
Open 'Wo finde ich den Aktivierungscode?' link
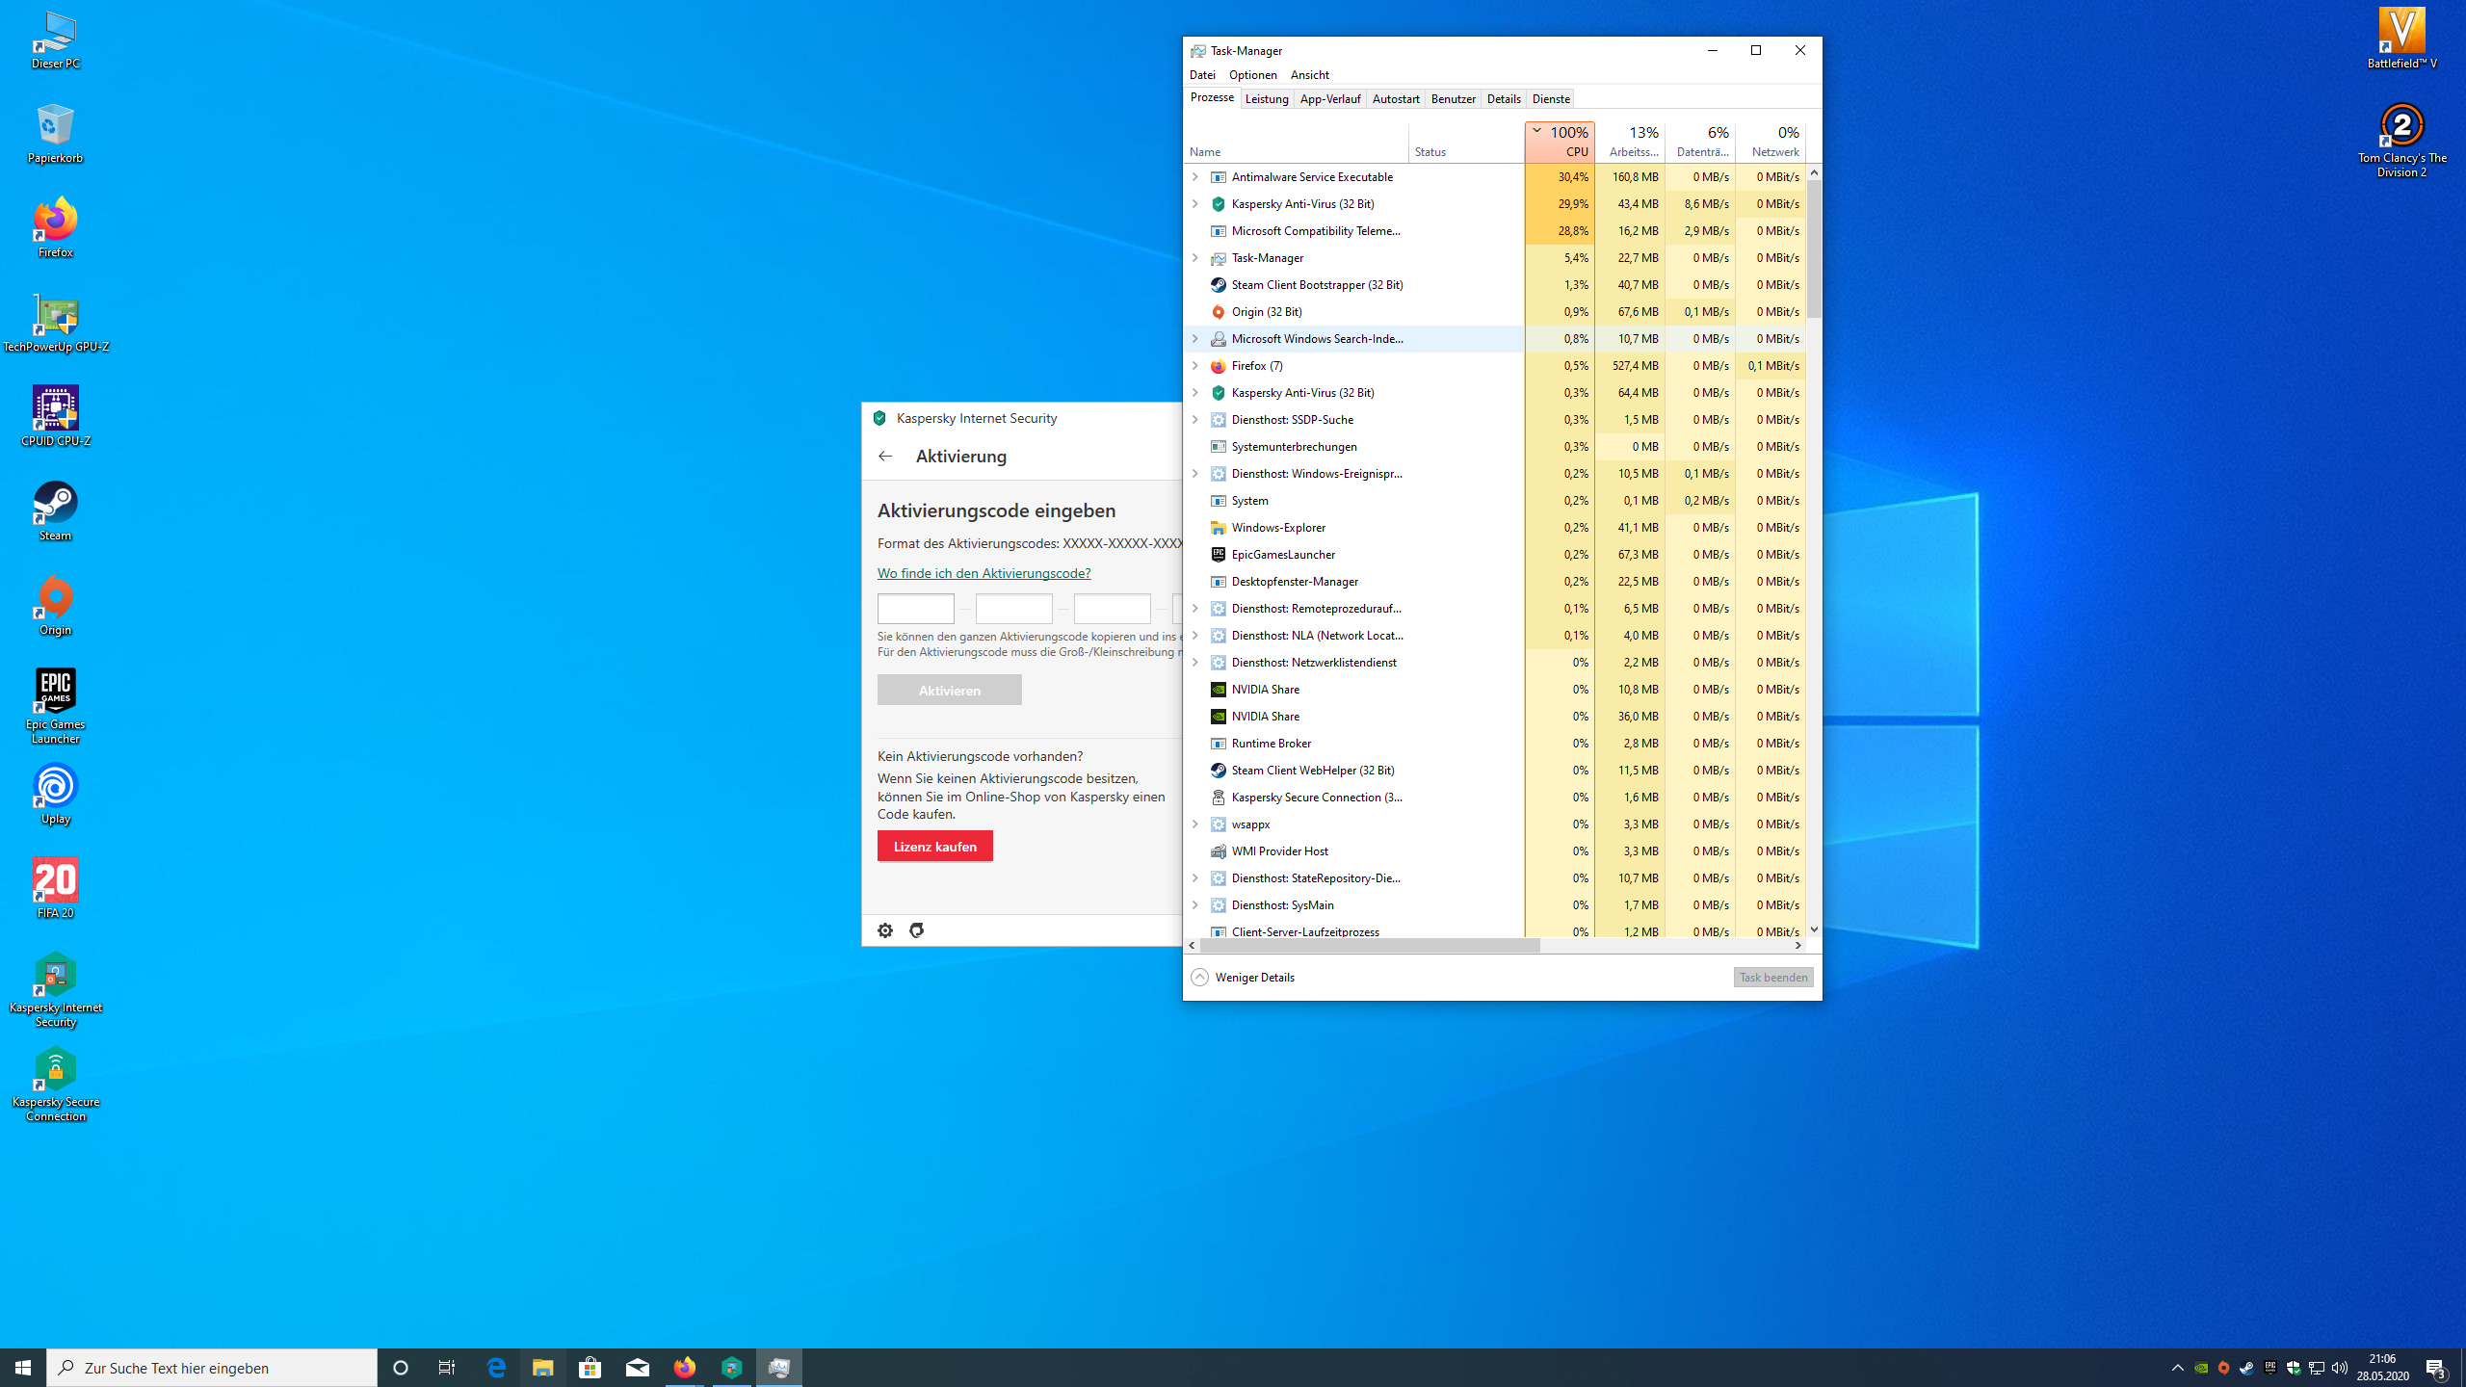pos(984,573)
